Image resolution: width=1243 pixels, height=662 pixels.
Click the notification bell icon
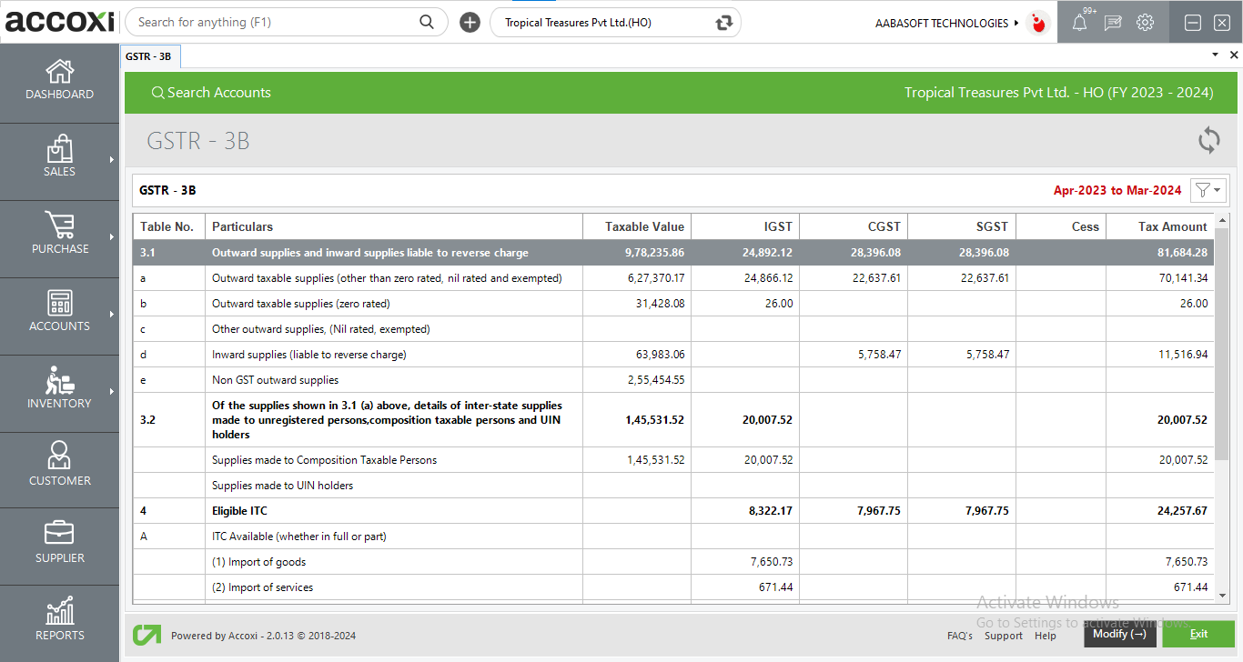pyautogui.click(x=1080, y=22)
